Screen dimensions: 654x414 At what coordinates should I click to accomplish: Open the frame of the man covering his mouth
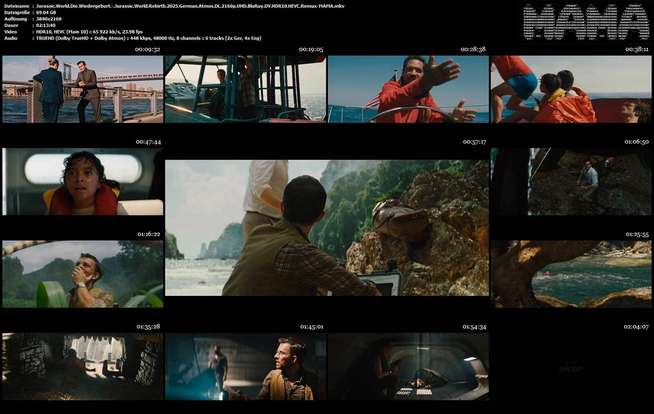click(x=83, y=274)
